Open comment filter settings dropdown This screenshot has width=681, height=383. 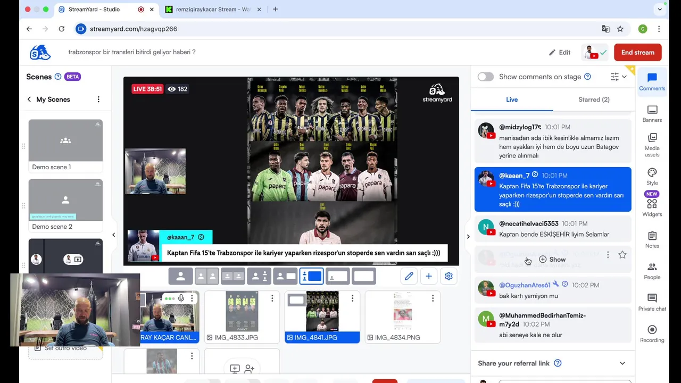[619, 77]
